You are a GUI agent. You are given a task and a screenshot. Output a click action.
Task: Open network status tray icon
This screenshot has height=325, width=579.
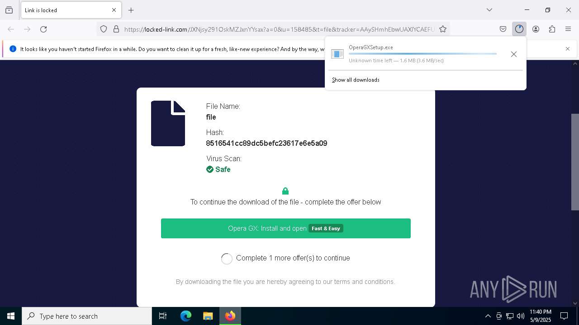click(x=510, y=316)
